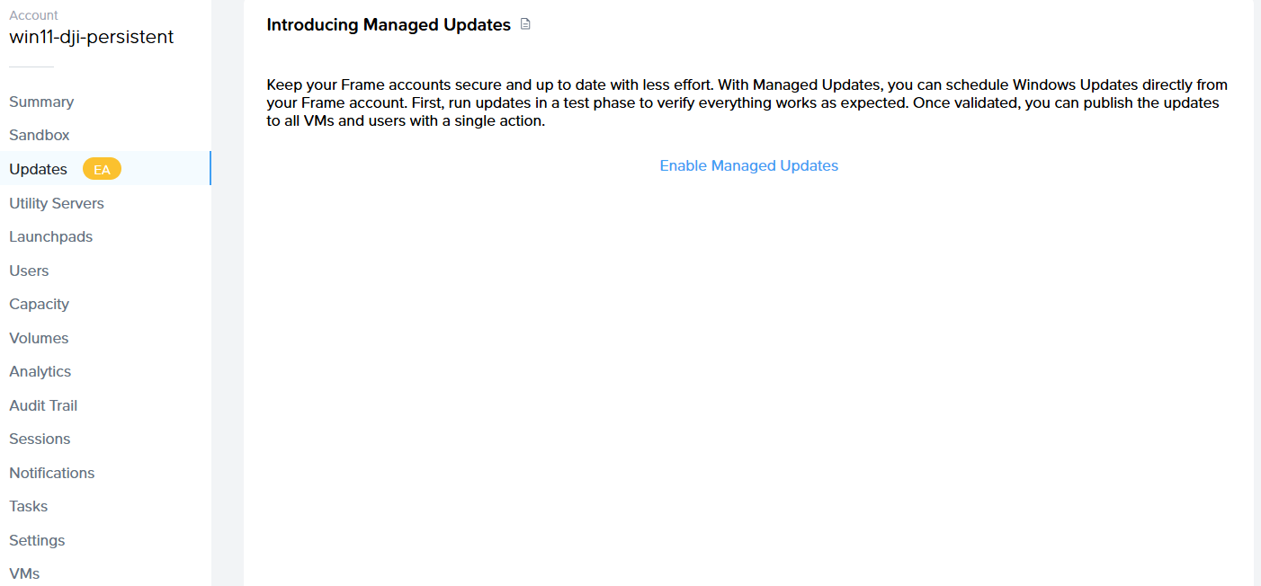
Task: Open Notifications in the sidebar
Action: click(x=52, y=473)
